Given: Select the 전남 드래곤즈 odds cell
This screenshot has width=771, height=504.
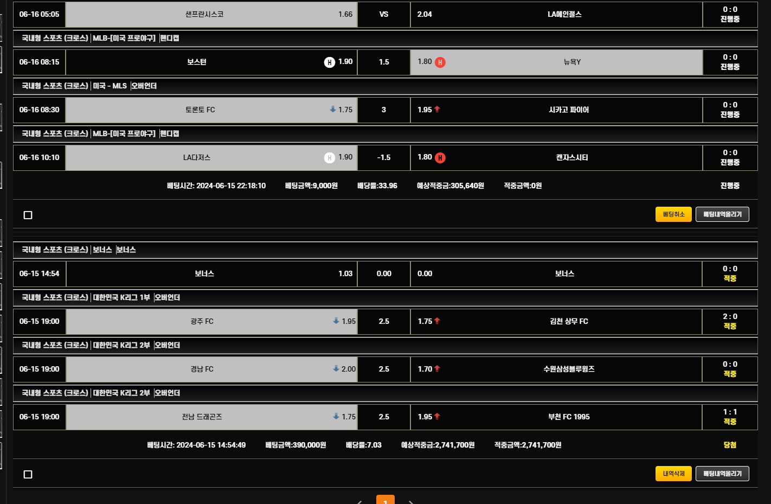Looking at the screenshot, I should (211, 417).
